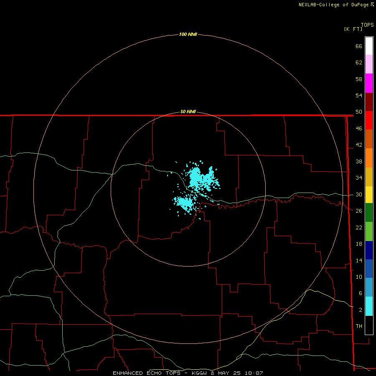Image resolution: width=376 pixels, height=376 pixels.
Task: Click the legend value 14
Action: pyautogui.click(x=359, y=260)
